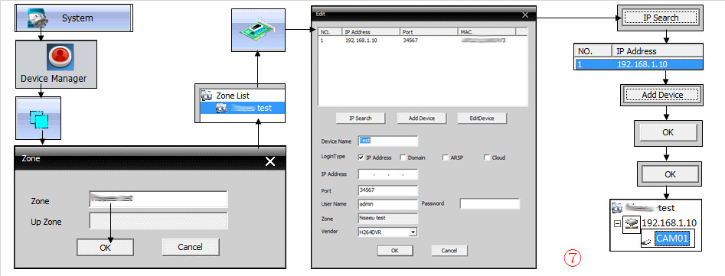The height and width of the screenshot is (276, 725).
Task: Enable the Domain login type checkbox
Action: click(402, 157)
